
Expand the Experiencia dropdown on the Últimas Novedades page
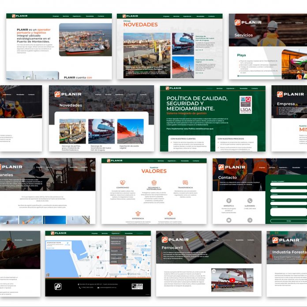click(187, 16)
